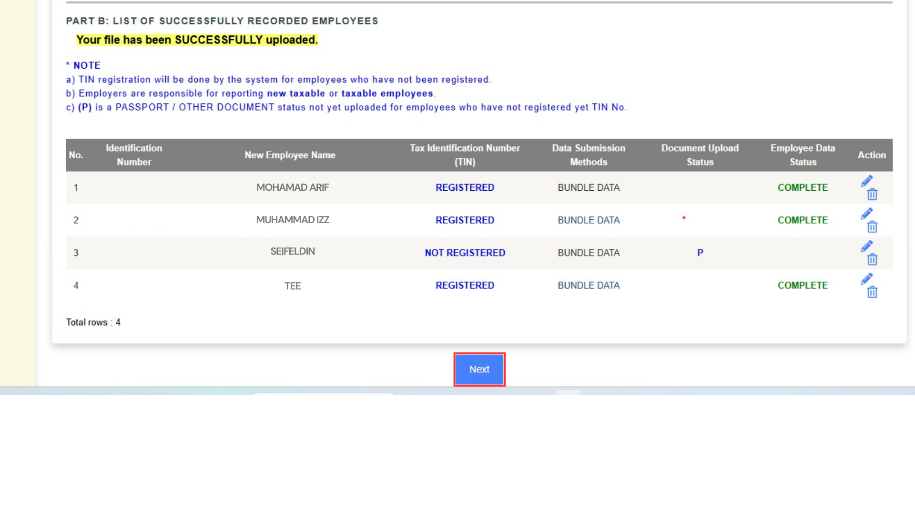Remove SEIFELDIN row using trash icon

(872, 259)
